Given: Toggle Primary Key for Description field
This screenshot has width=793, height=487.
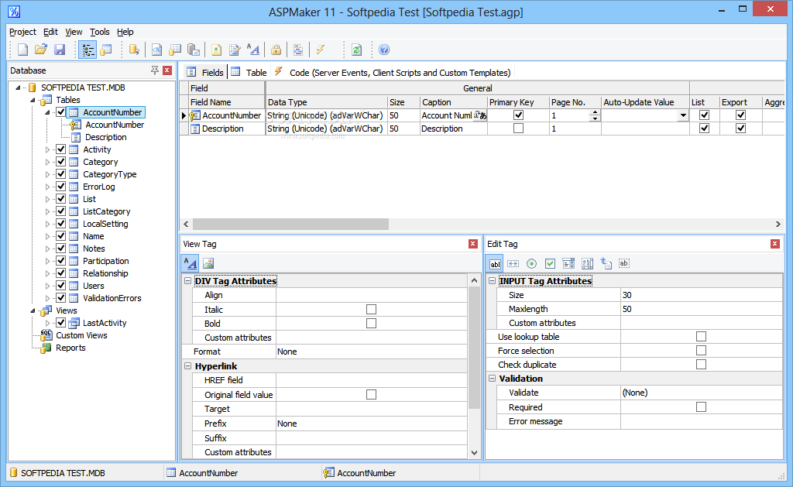Looking at the screenshot, I should [x=518, y=129].
